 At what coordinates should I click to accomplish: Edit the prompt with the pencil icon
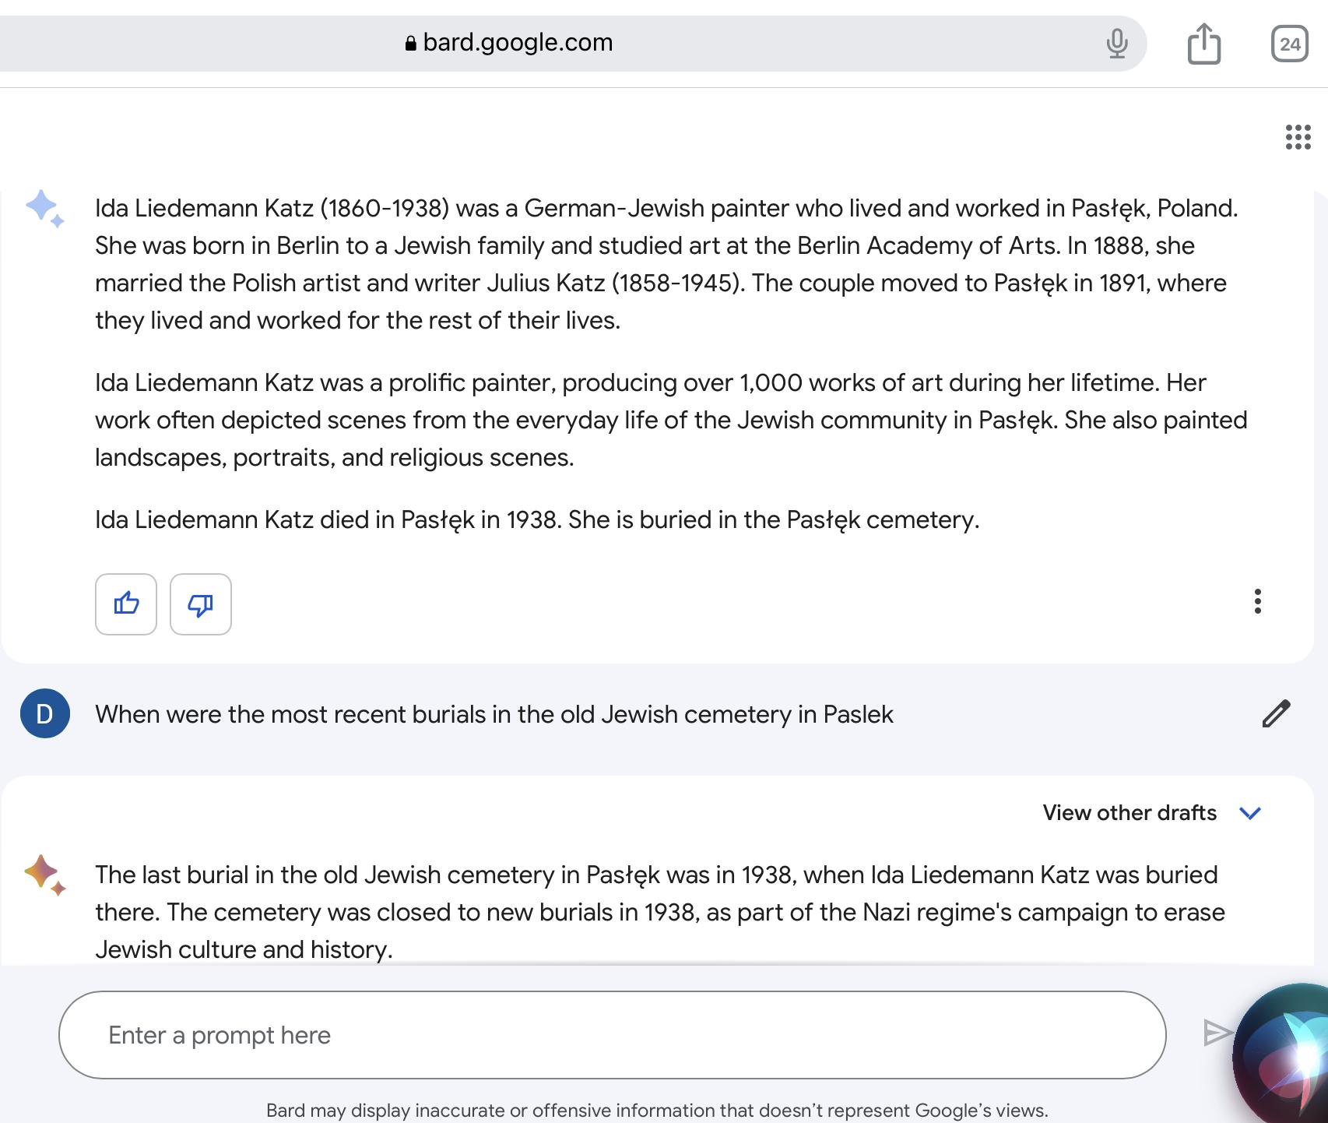(1276, 713)
